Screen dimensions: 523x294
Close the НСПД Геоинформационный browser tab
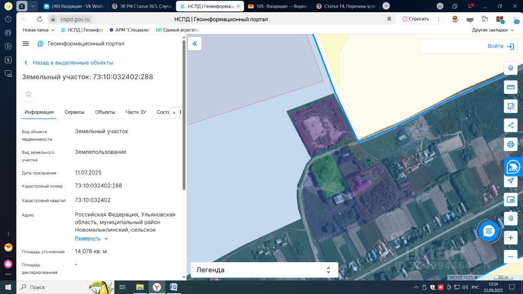pos(239,6)
